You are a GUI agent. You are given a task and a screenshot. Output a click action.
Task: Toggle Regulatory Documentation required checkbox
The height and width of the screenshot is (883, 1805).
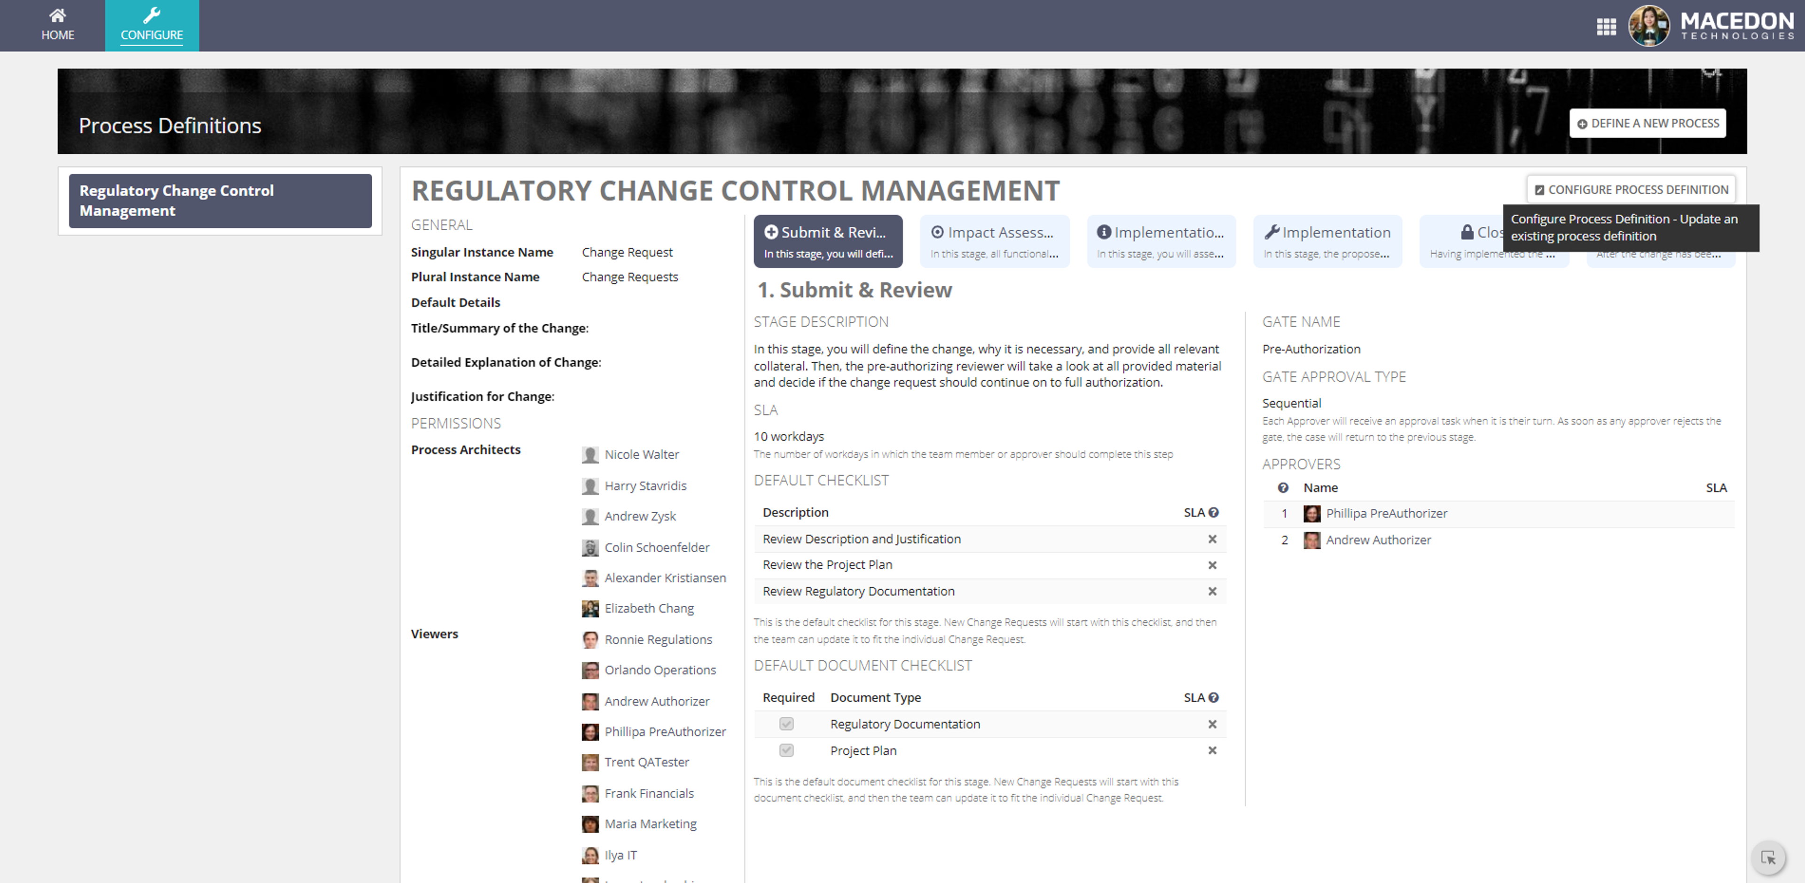click(786, 724)
